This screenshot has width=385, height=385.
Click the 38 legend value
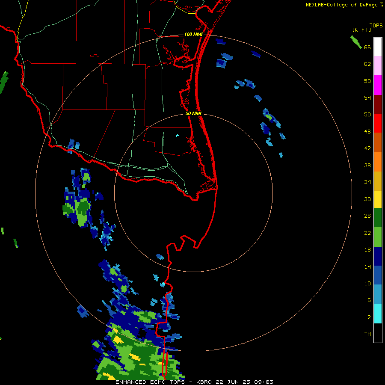coord(367,166)
